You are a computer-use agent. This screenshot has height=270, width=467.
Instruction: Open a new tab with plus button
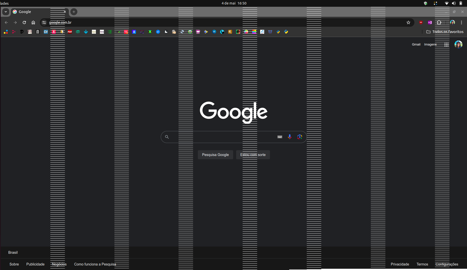tap(74, 12)
